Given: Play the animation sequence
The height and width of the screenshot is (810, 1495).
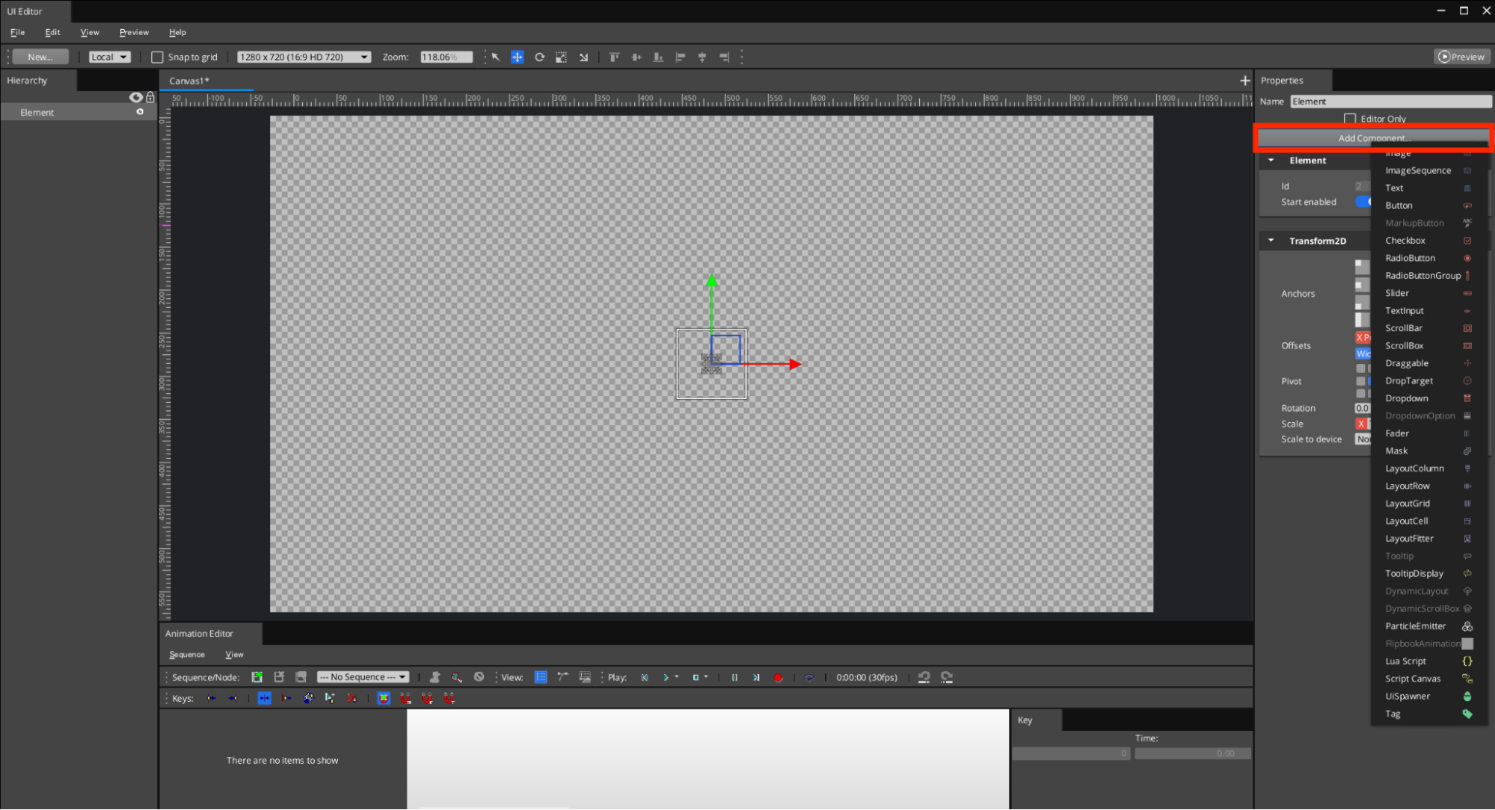Looking at the screenshot, I should (x=665, y=677).
